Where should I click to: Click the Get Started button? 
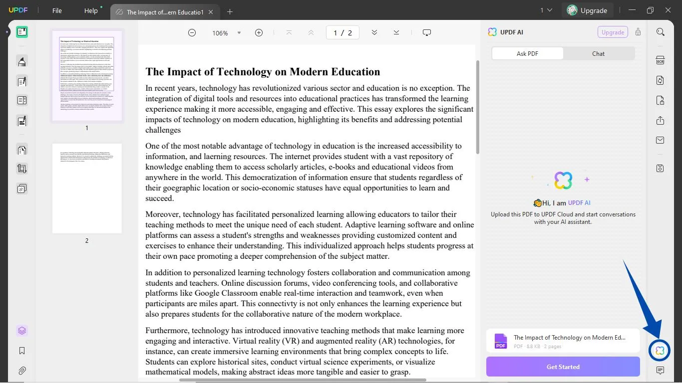click(563, 367)
